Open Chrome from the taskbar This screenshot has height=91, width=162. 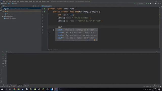pos(14,89)
